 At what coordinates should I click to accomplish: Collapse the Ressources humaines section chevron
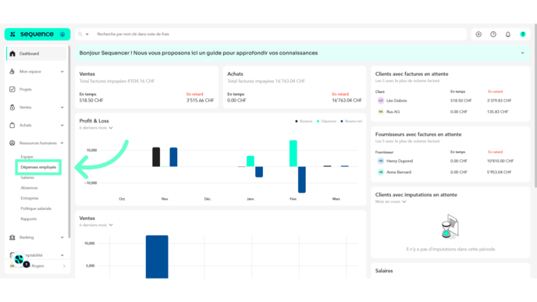click(62, 143)
